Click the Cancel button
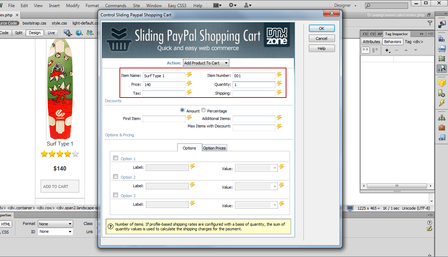 pos(322,38)
